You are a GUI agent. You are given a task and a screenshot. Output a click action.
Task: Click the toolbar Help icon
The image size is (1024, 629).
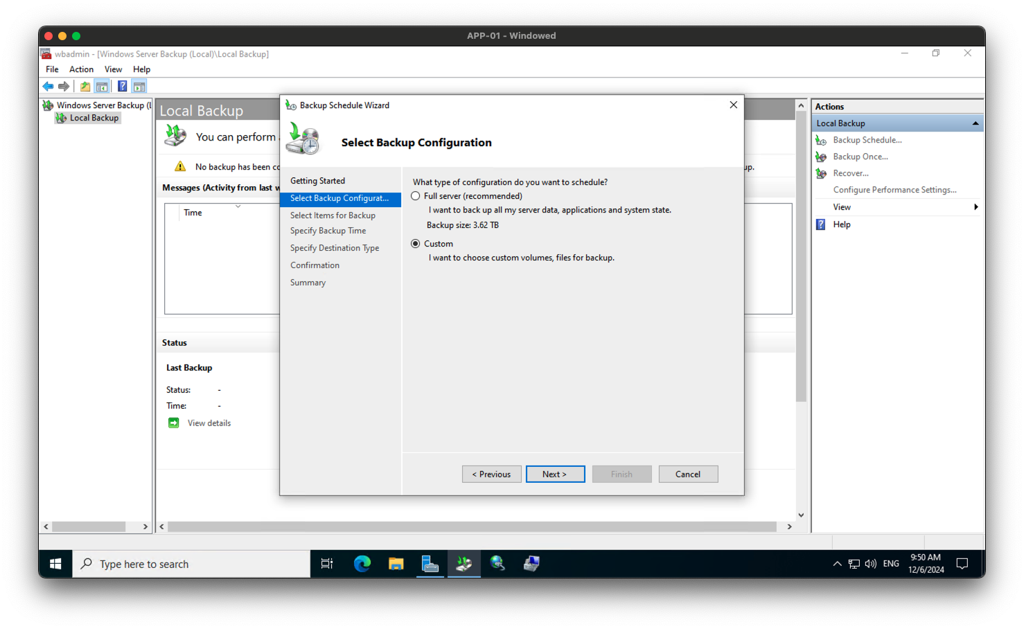(122, 85)
